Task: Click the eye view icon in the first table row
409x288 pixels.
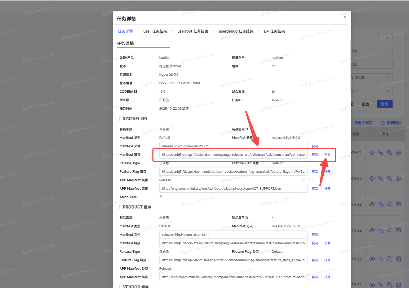Action: tap(372, 153)
